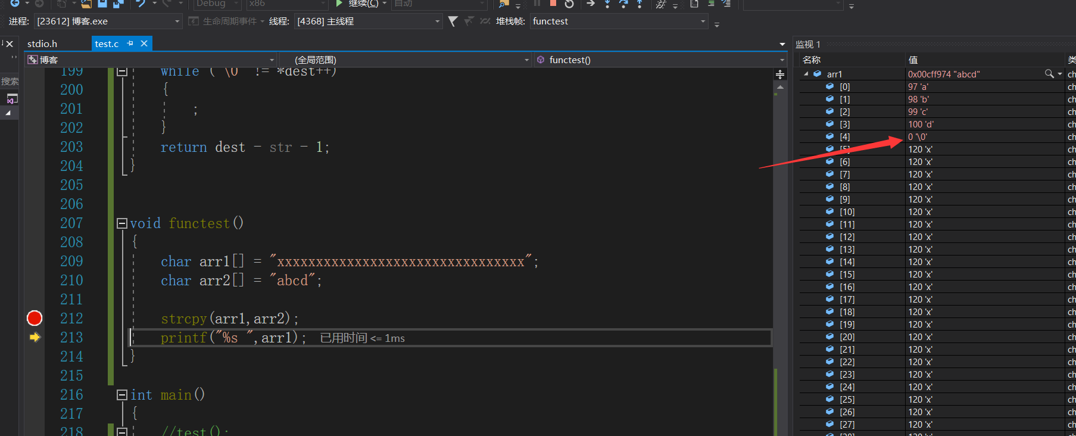Click the blue variable icon for [27]
Viewport: 1076px width, 436px height.
tap(829, 424)
